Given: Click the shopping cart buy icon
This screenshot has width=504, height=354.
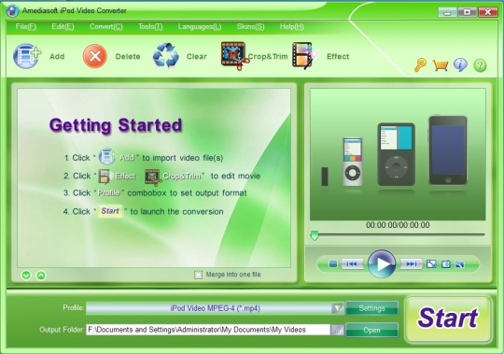Looking at the screenshot, I should 441,65.
